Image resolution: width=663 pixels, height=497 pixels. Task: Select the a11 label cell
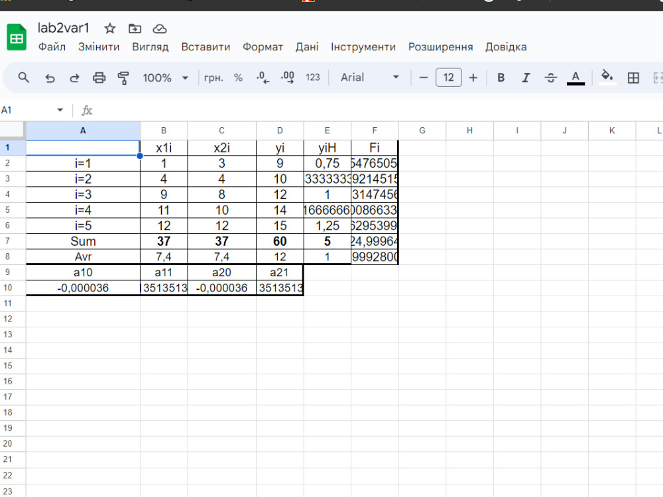click(164, 272)
